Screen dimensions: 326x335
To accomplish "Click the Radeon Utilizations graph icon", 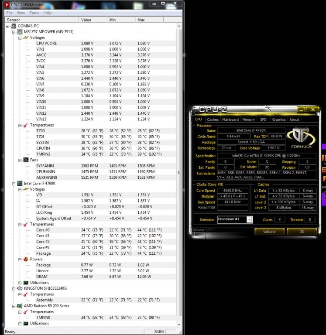I will (x=26, y=324).
